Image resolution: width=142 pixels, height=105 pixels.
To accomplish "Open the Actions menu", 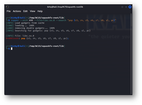I will coord(17,11).
